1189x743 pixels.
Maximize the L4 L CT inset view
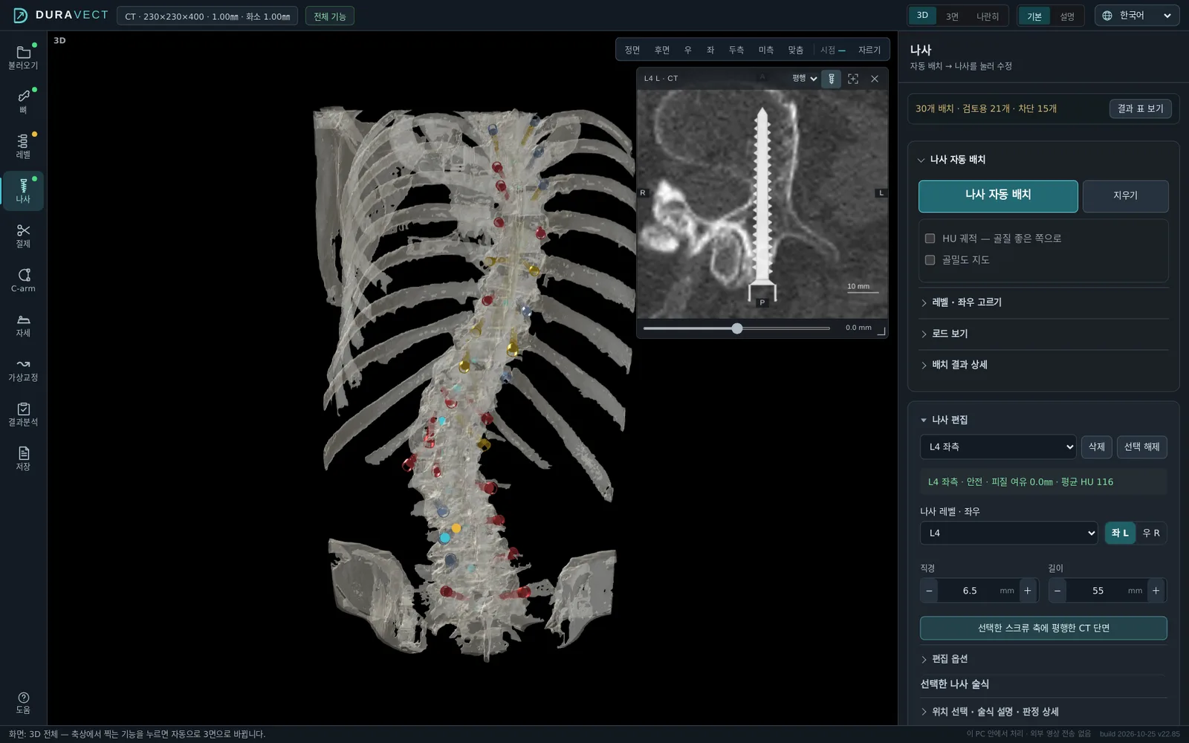[853, 79]
